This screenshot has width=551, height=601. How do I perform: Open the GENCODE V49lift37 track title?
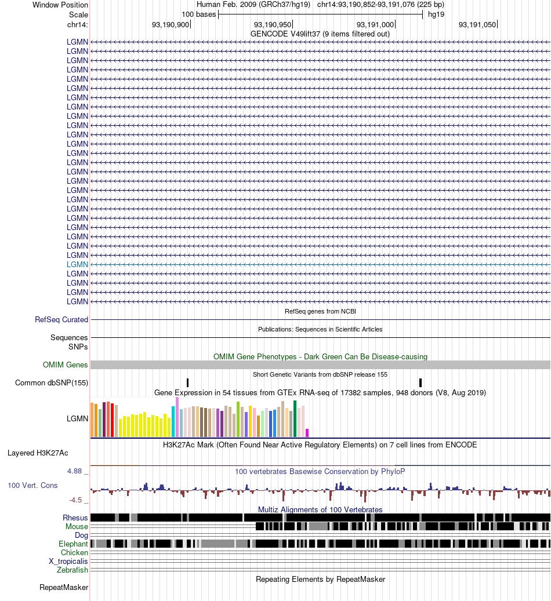(320, 34)
